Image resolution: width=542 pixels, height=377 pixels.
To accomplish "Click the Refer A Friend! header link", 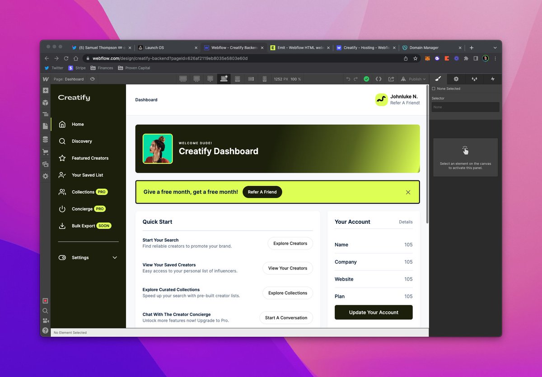I will [x=405, y=103].
